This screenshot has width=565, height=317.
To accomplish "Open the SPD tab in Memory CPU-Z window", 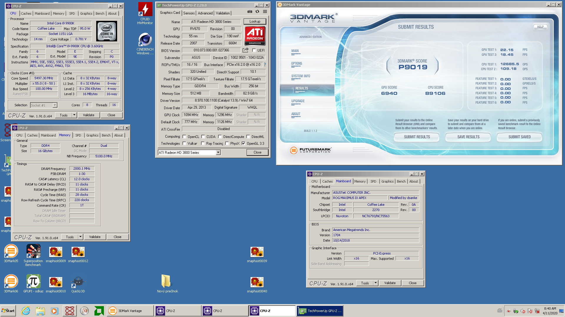I will click(78, 135).
